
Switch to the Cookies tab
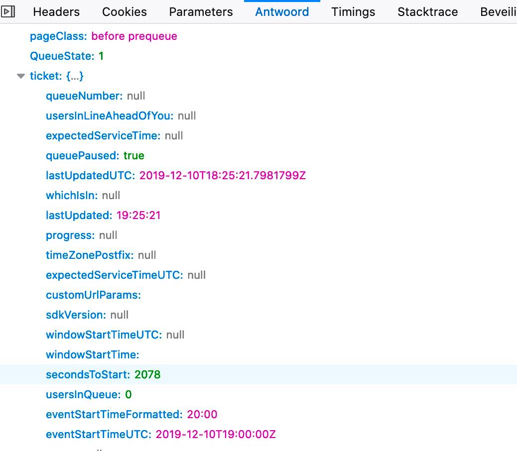point(124,12)
